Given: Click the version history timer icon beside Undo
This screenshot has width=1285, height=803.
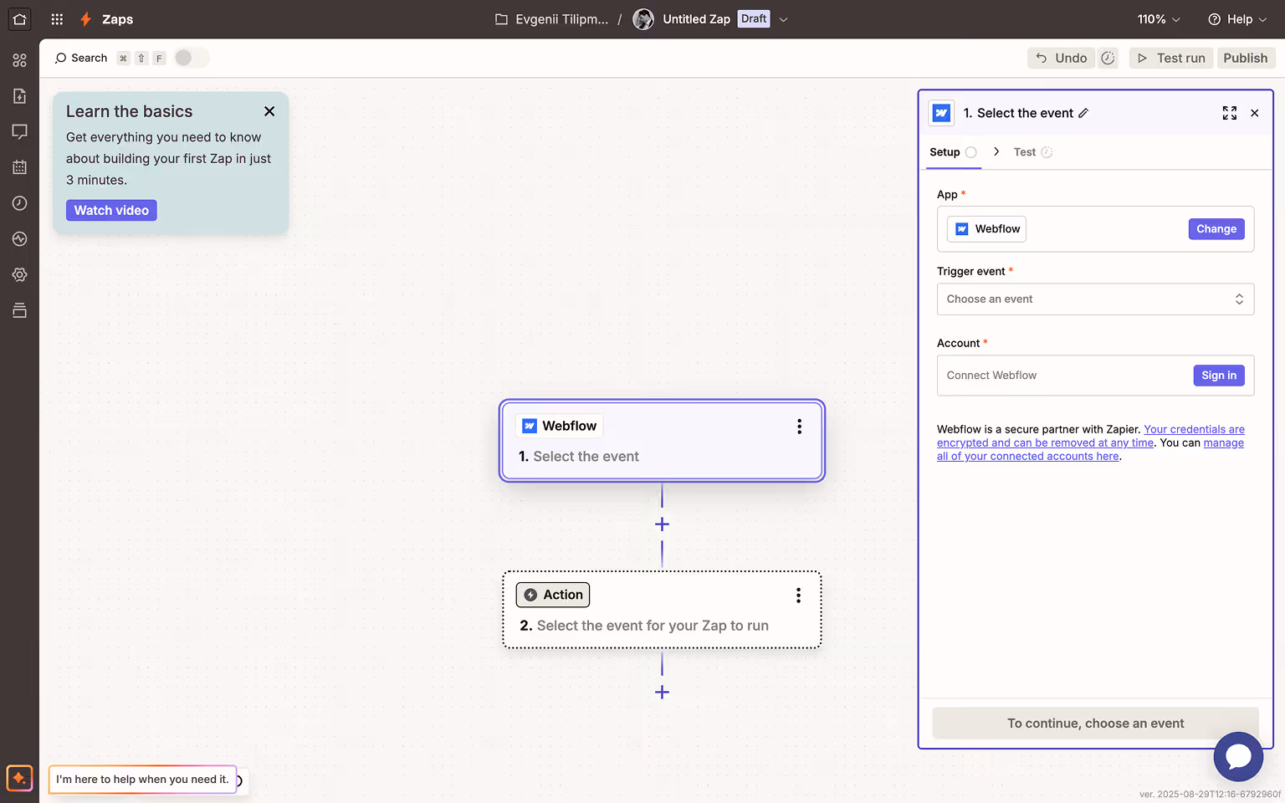Looking at the screenshot, I should pyautogui.click(x=1108, y=58).
